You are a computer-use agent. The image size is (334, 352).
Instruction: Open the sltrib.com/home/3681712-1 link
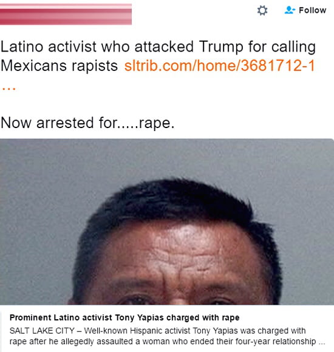(219, 66)
